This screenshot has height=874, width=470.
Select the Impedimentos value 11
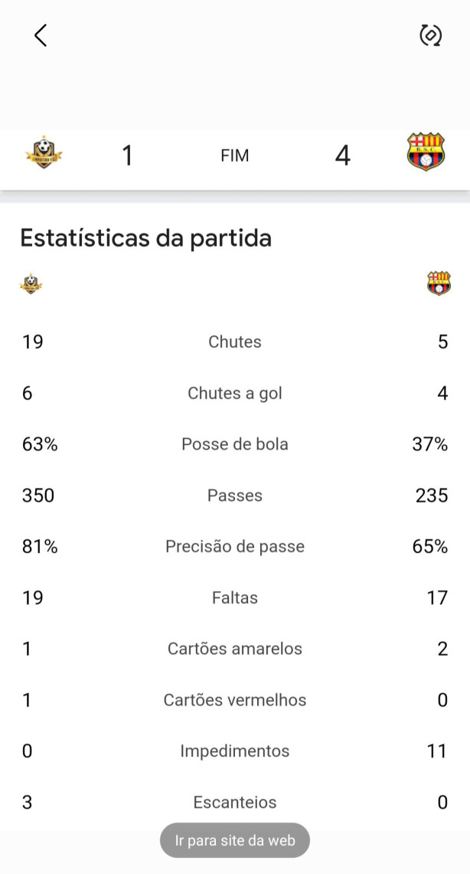(x=437, y=751)
